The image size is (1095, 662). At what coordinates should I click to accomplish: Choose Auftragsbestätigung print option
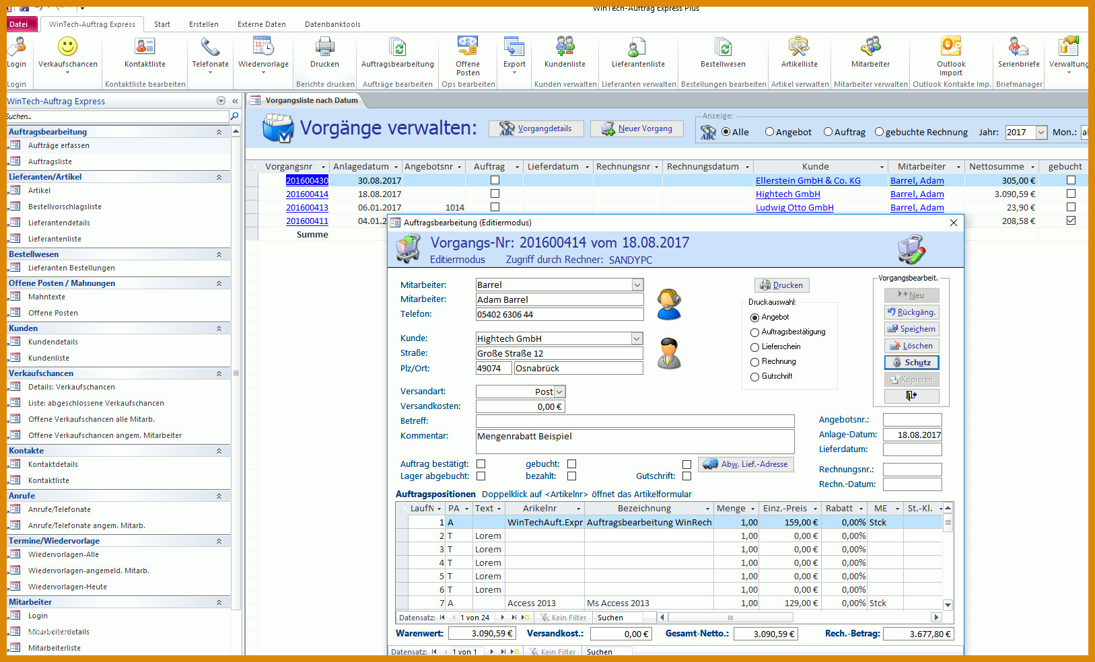(x=754, y=332)
